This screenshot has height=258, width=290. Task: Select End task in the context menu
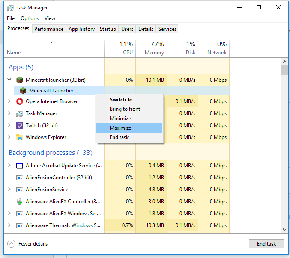tap(119, 137)
